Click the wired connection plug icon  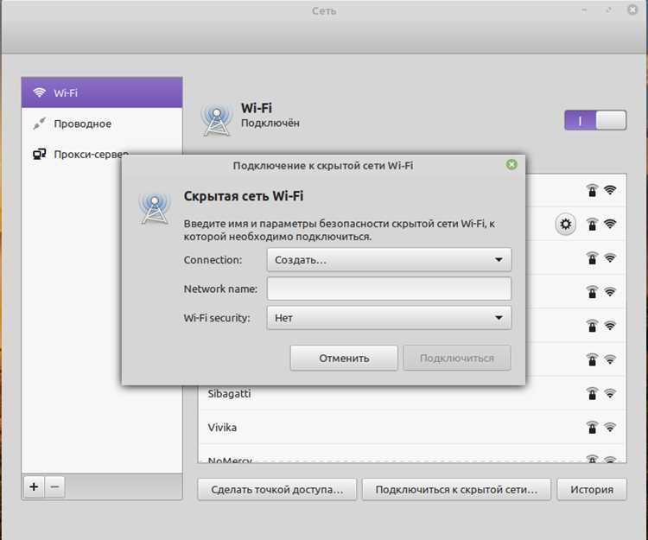(x=39, y=124)
